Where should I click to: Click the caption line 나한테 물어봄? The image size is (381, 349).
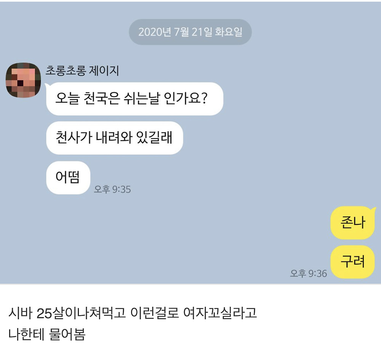47,334
